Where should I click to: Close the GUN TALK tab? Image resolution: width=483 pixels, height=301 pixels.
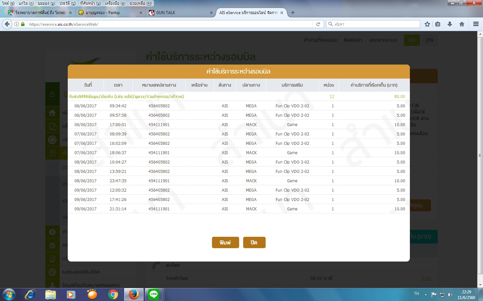pos(211,13)
